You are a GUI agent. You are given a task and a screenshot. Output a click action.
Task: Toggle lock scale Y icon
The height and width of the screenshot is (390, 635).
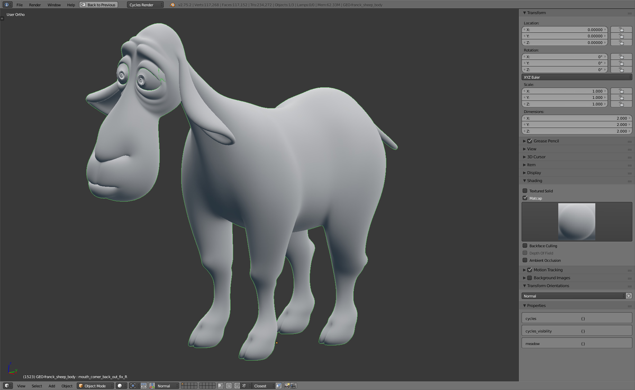(621, 97)
